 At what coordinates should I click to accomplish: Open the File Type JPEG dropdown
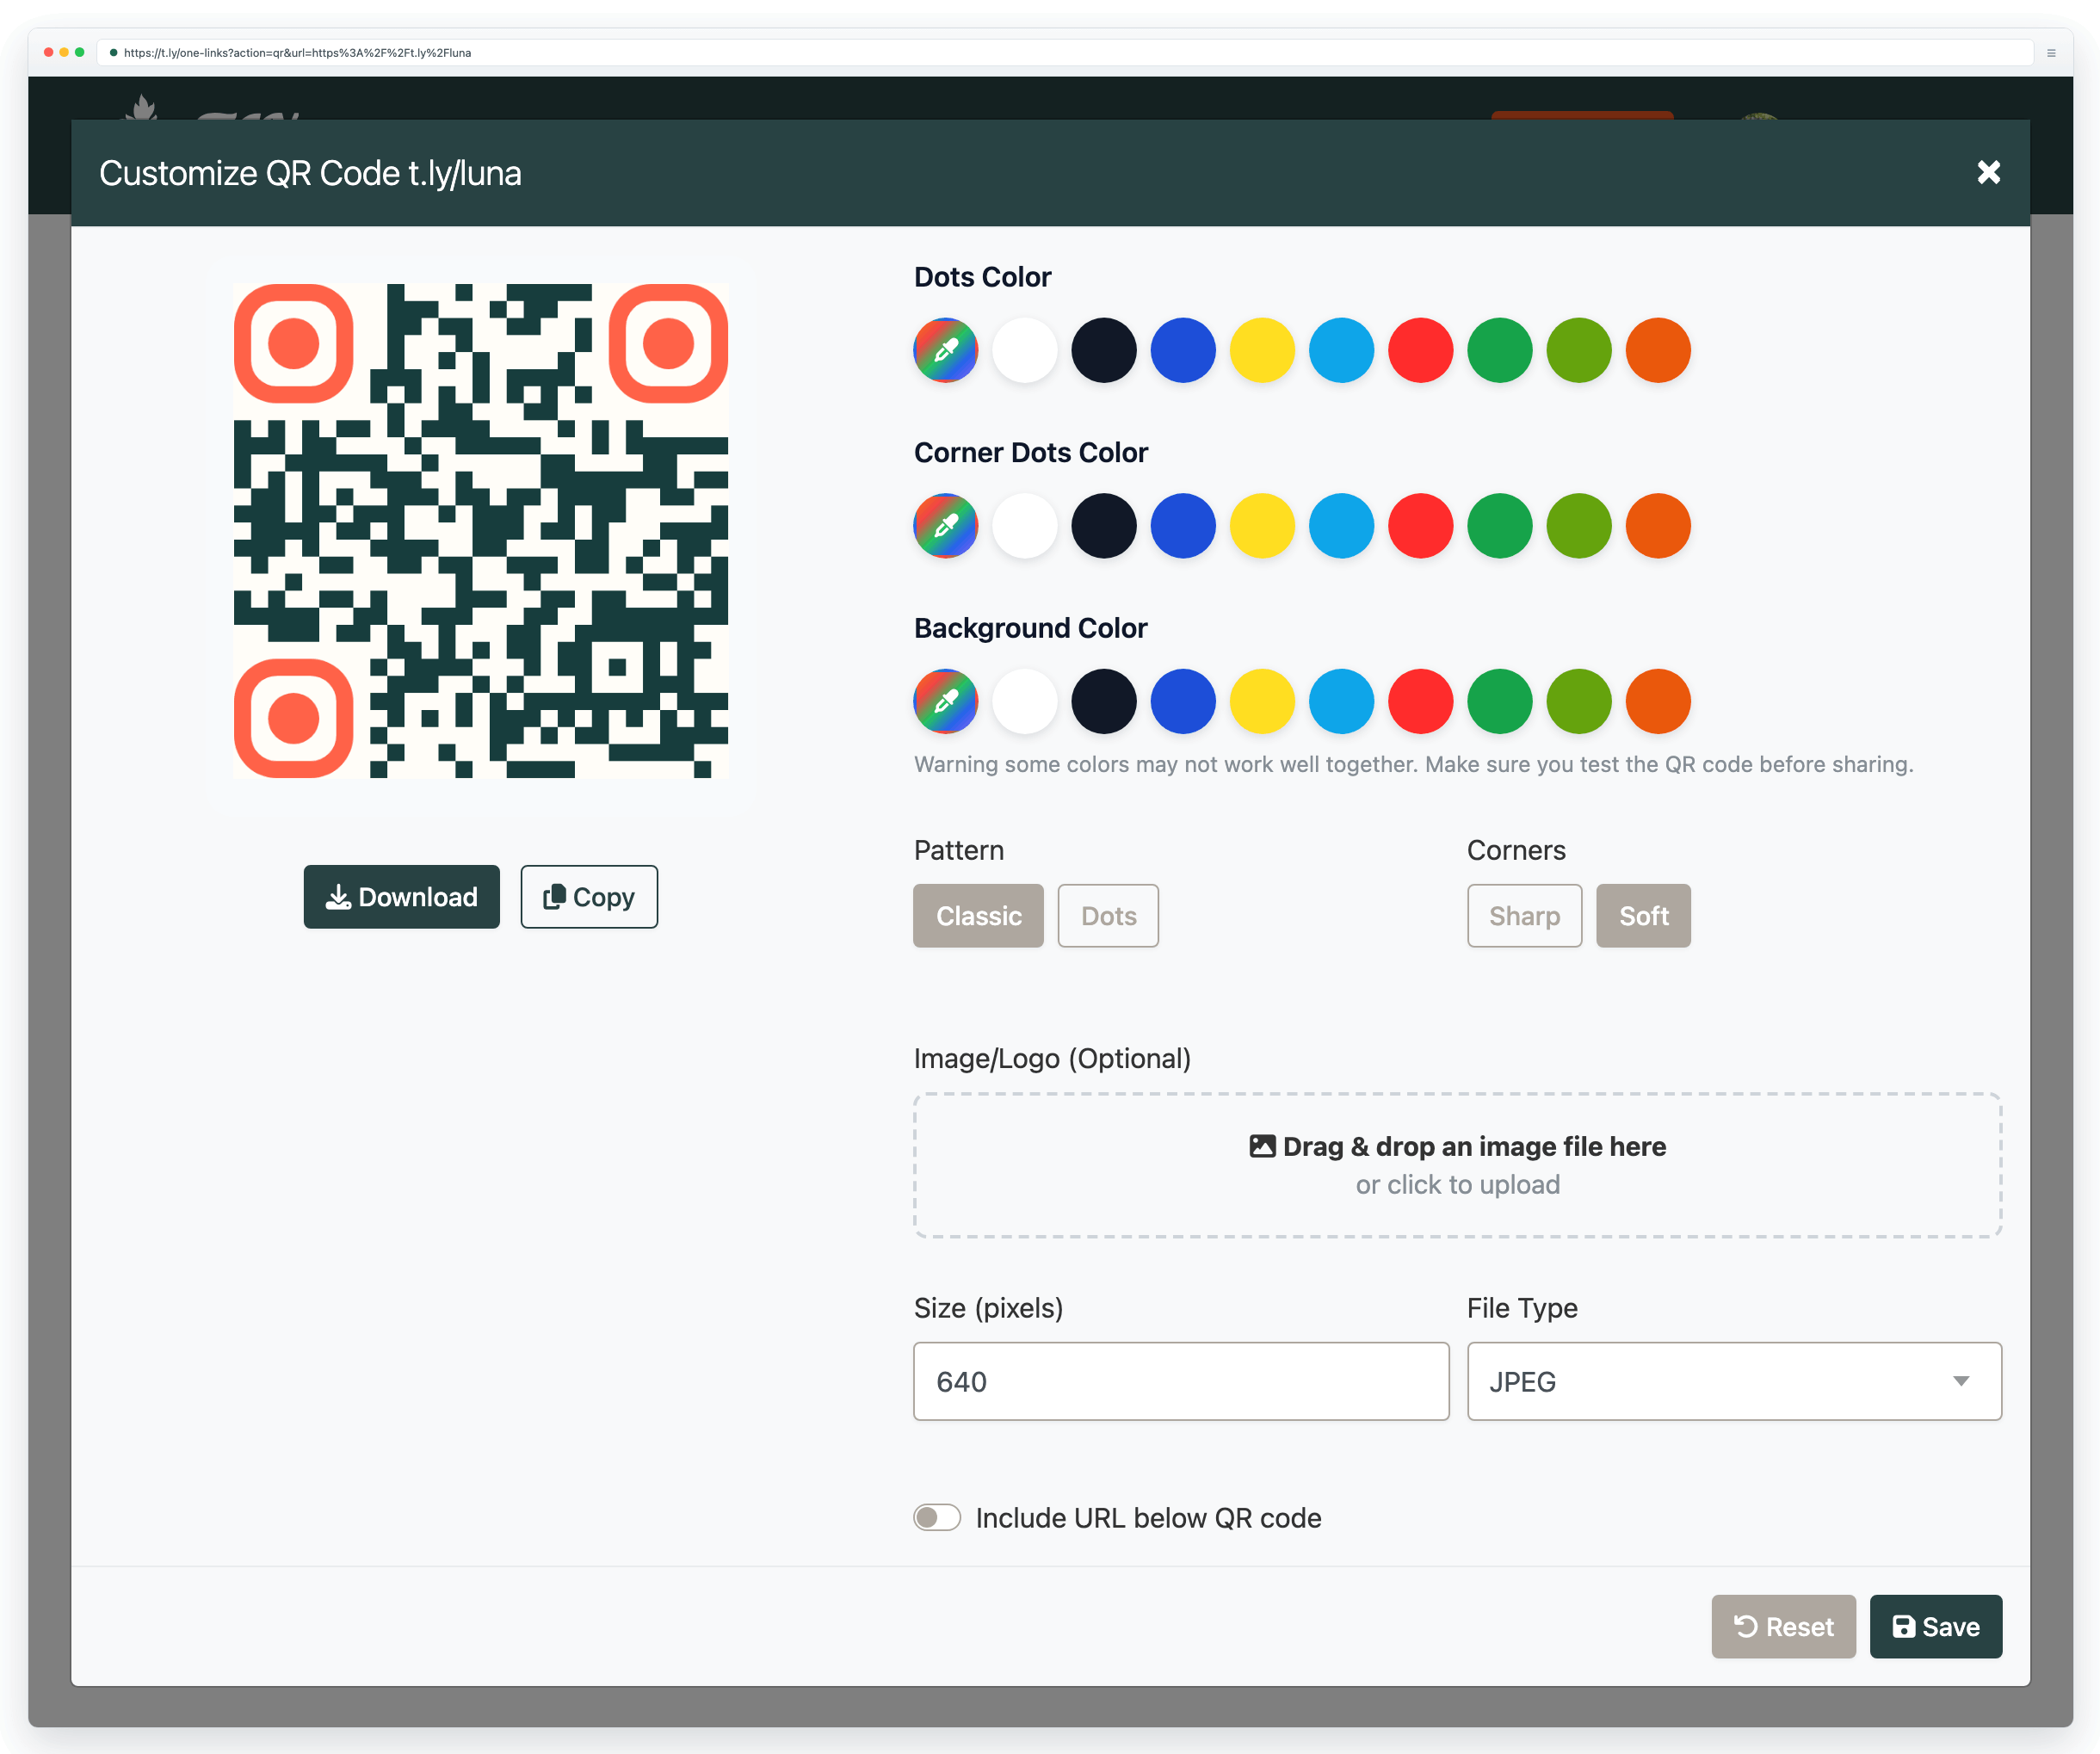(1734, 1381)
